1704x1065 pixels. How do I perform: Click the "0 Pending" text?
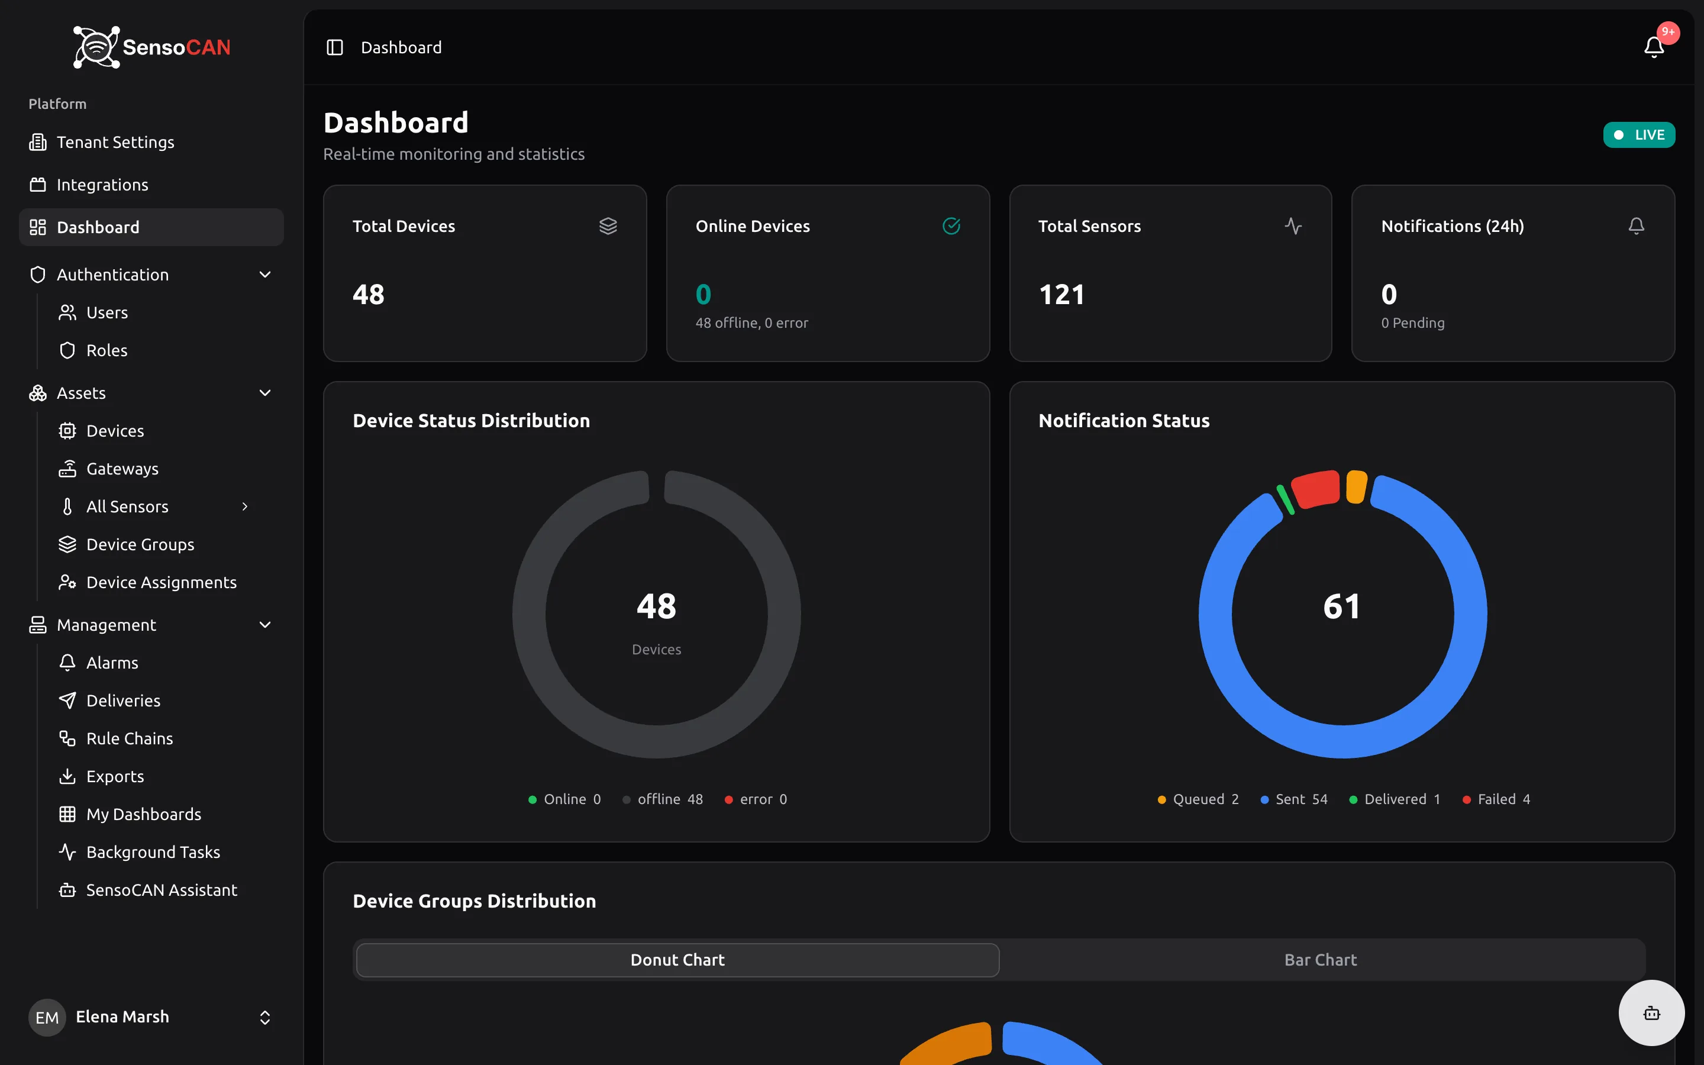point(1412,322)
